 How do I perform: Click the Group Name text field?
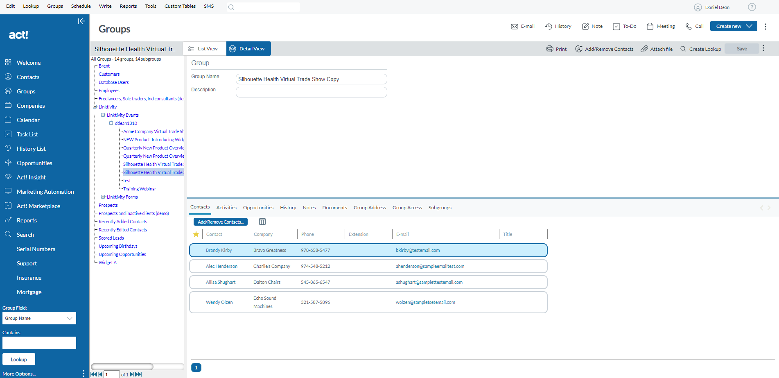tap(311, 79)
